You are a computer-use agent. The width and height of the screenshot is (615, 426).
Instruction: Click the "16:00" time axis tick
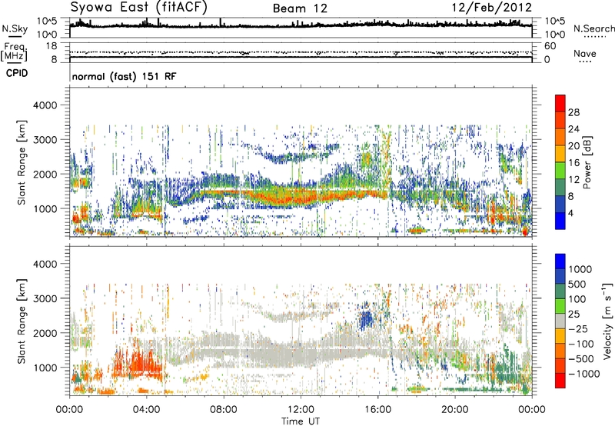[377, 410]
